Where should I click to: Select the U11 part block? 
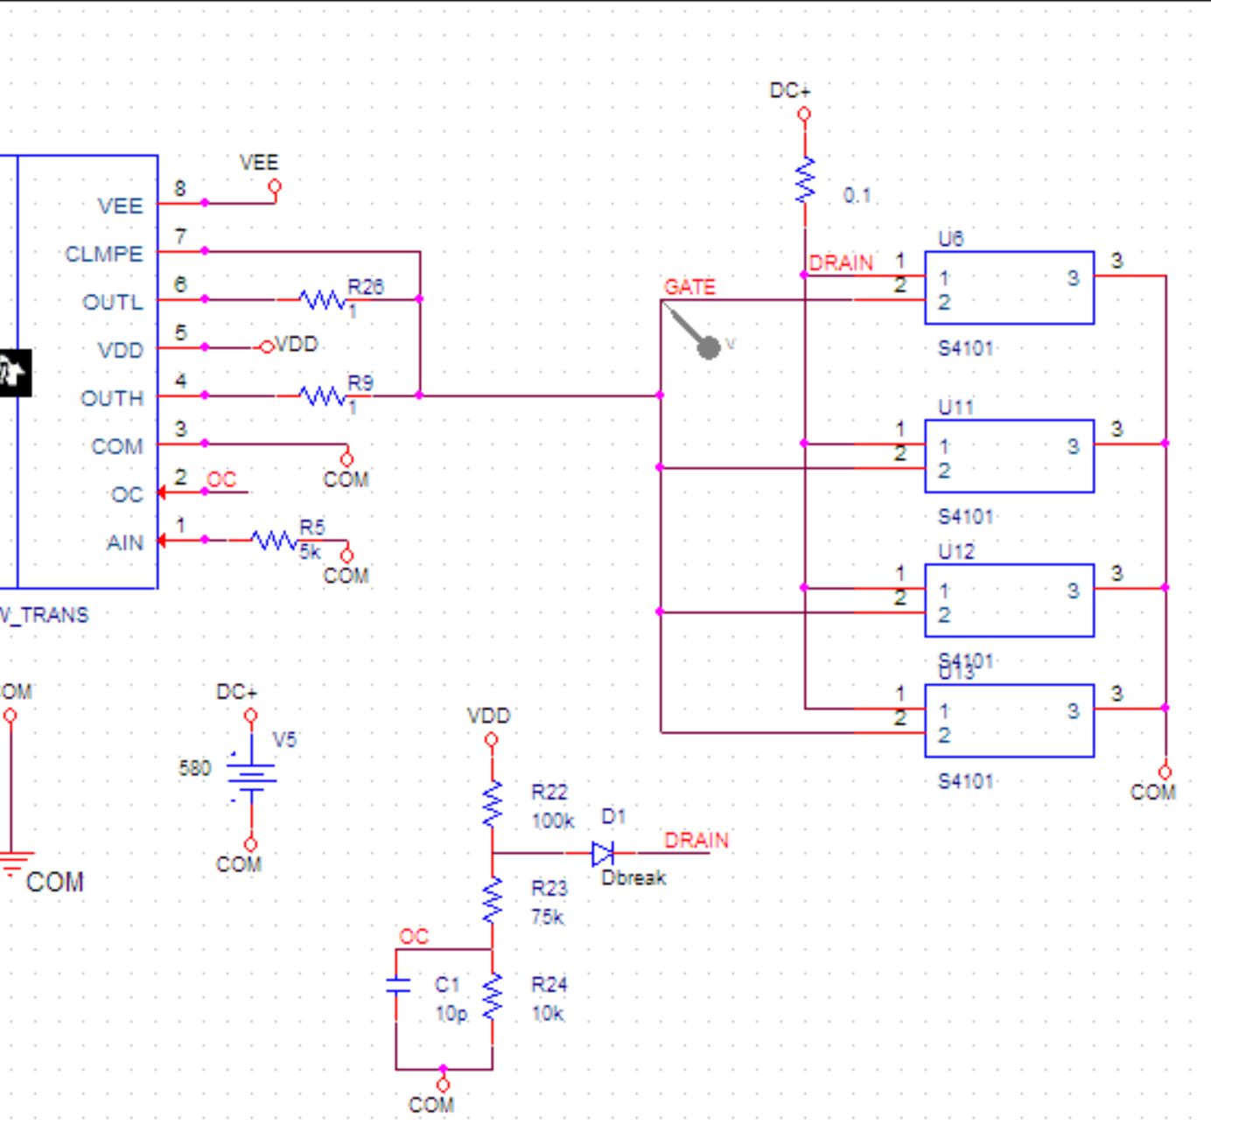click(1009, 457)
